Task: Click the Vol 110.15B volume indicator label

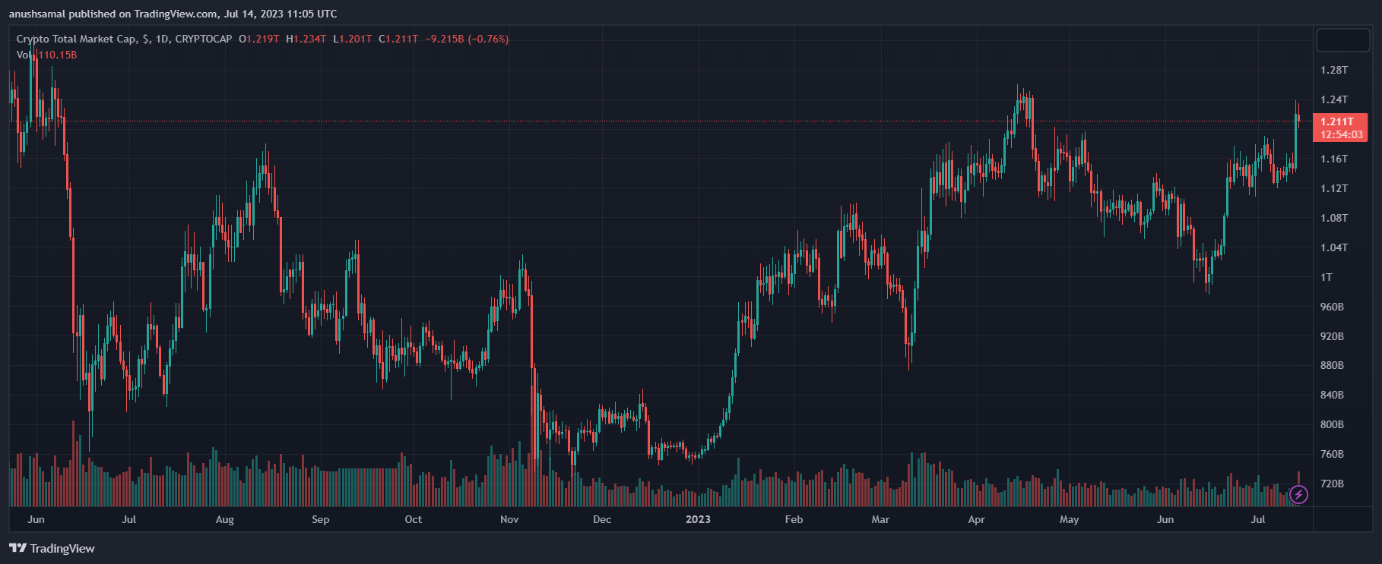Action: 47,55
